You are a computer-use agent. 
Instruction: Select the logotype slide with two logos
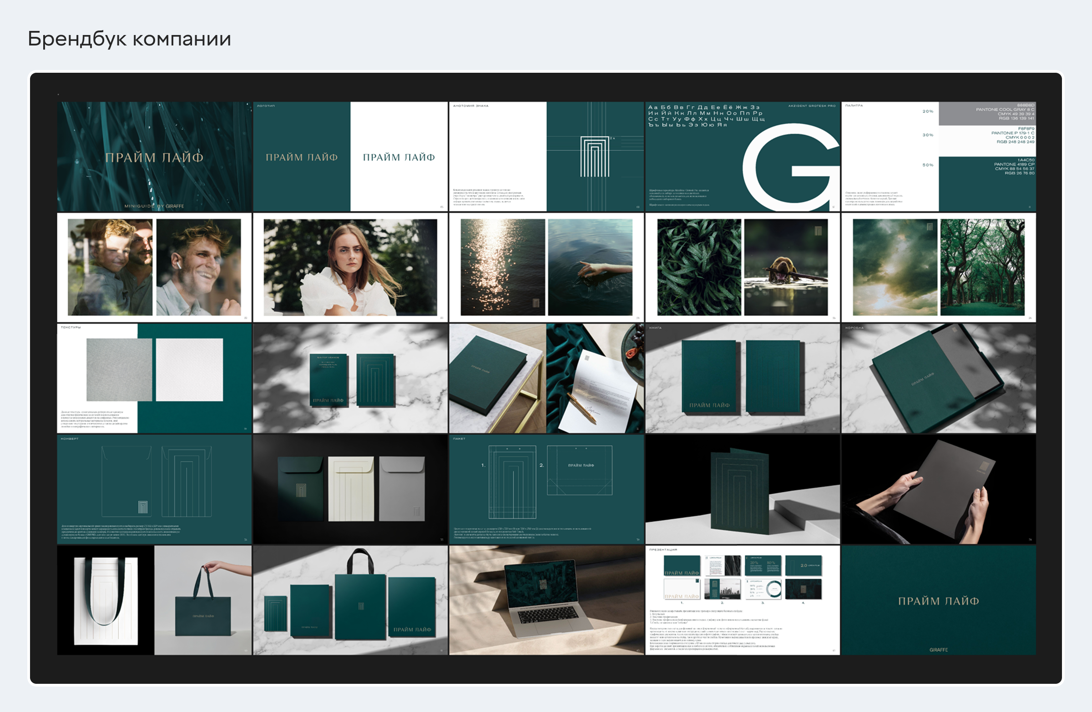[350, 156]
